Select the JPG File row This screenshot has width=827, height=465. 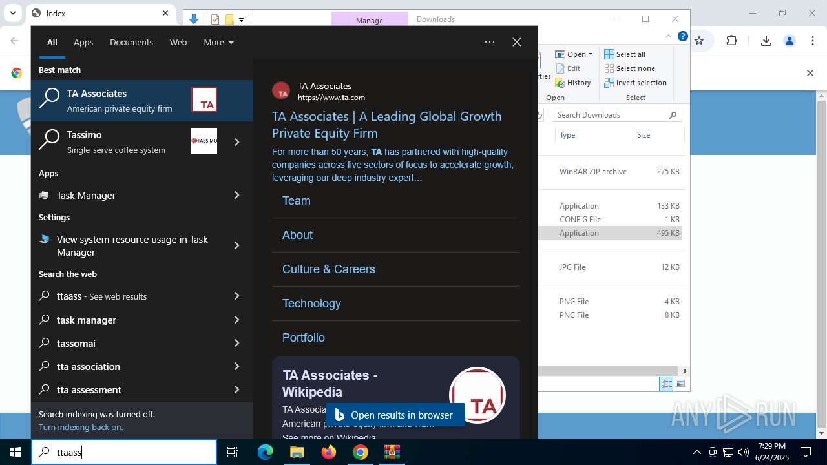click(609, 267)
